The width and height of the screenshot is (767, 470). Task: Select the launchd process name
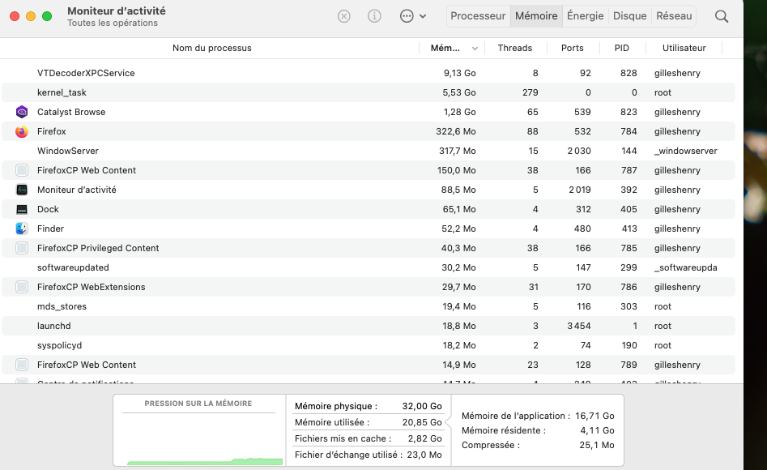tap(53, 326)
